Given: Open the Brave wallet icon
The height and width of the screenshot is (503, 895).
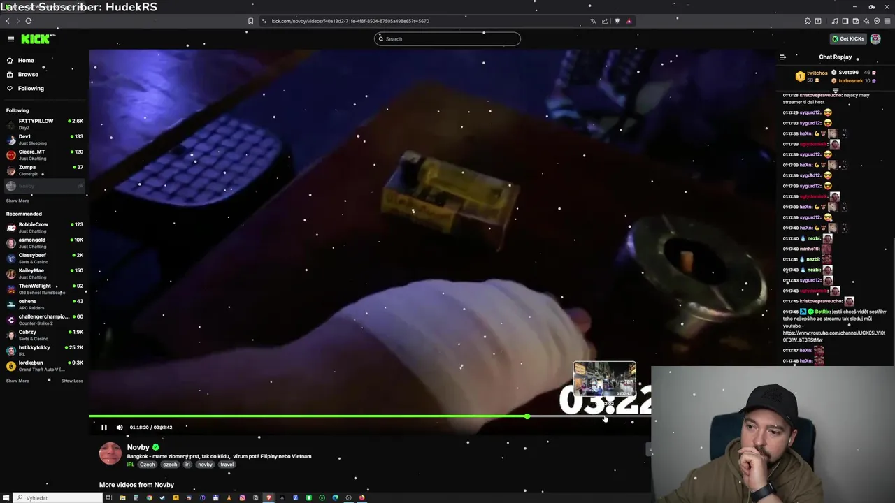Looking at the screenshot, I should click(856, 21).
